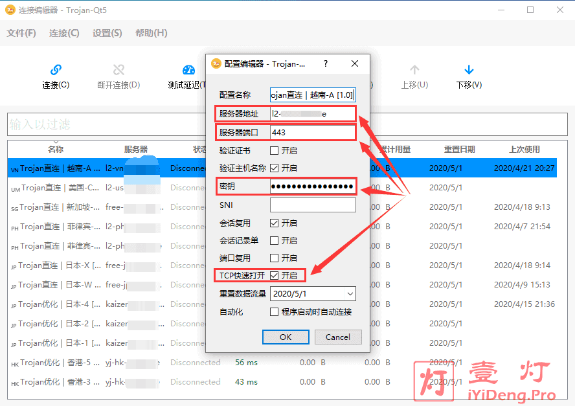Toggle the 会话复用 checkbox

pyautogui.click(x=274, y=223)
